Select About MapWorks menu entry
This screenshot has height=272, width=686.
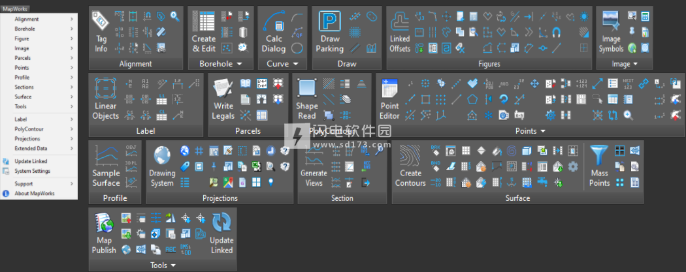point(39,194)
